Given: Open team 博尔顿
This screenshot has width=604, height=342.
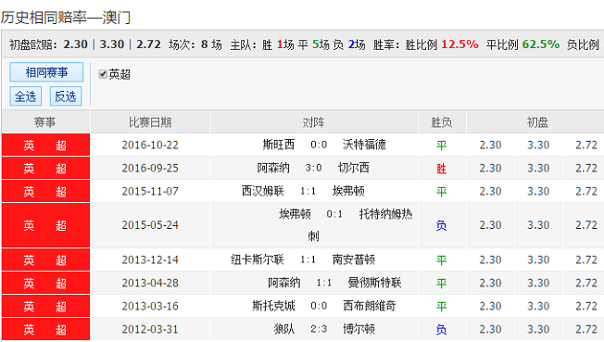Looking at the screenshot, I should [359, 329].
